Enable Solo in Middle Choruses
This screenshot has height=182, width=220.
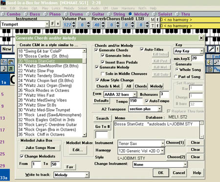(103, 74)
